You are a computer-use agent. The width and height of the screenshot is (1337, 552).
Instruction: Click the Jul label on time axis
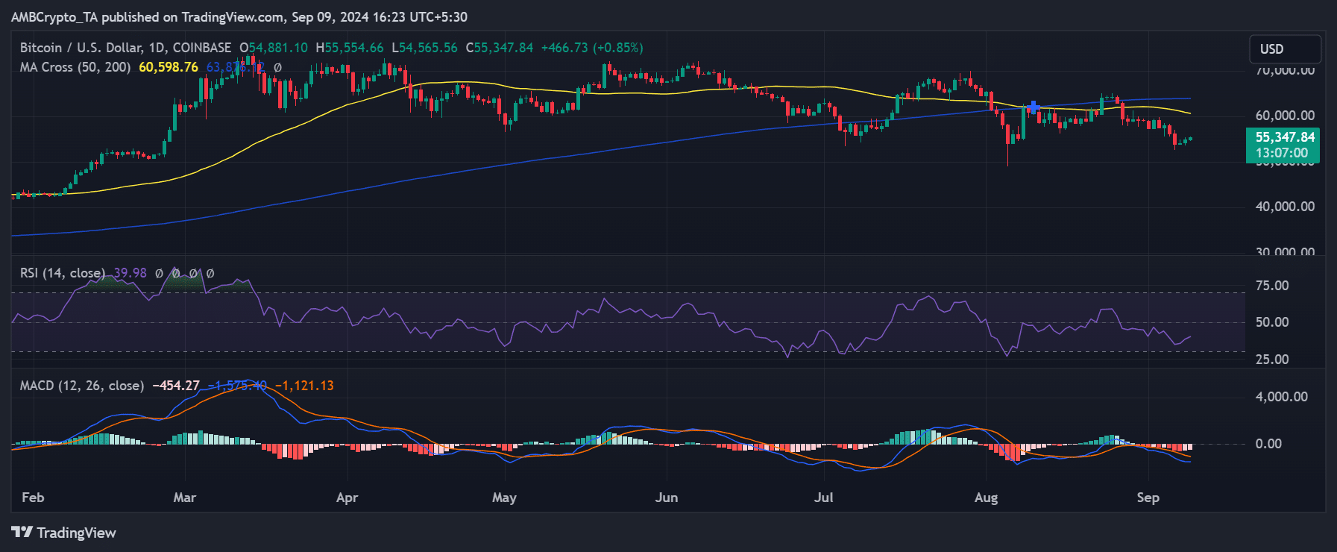coord(823,498)
